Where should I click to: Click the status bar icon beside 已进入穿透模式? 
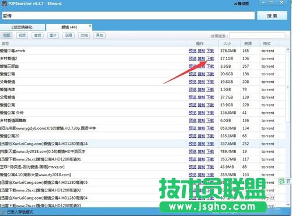pos(3,212)
